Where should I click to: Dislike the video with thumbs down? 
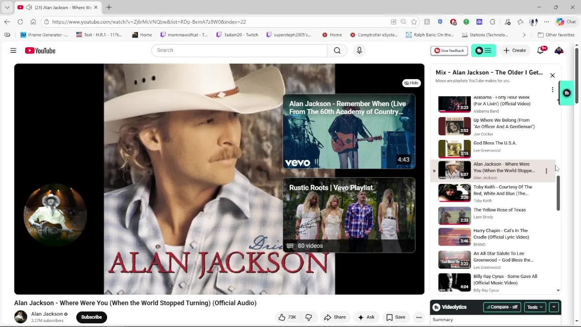tap(309, 317)
